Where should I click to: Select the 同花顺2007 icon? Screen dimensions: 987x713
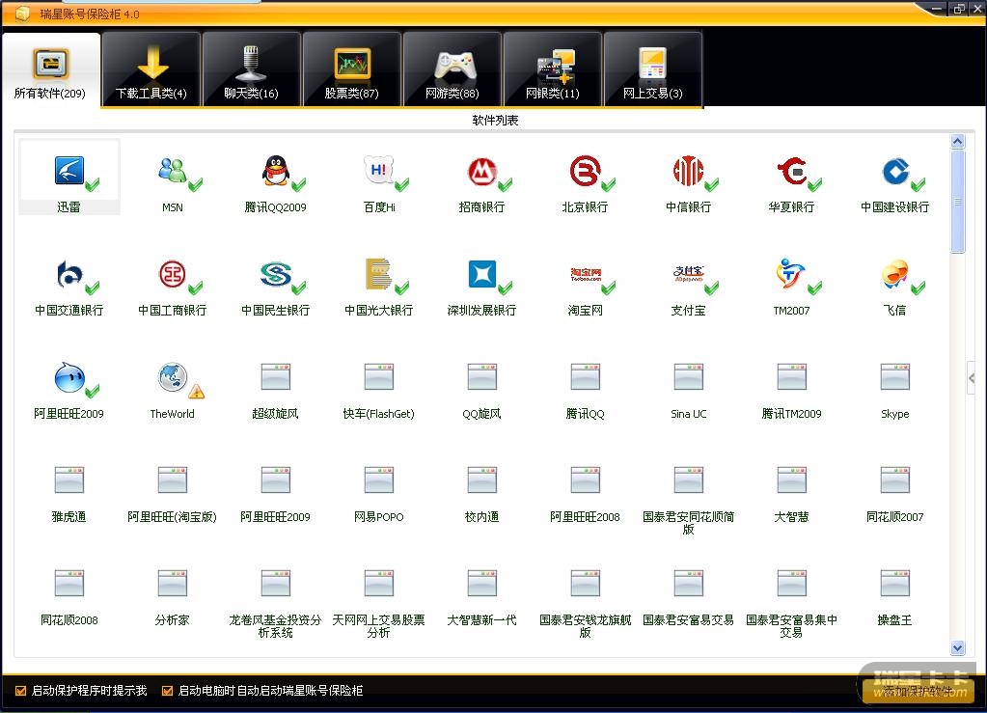pyautogui.click(x=895, y=480)
